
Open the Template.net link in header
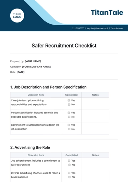(117, 28)
